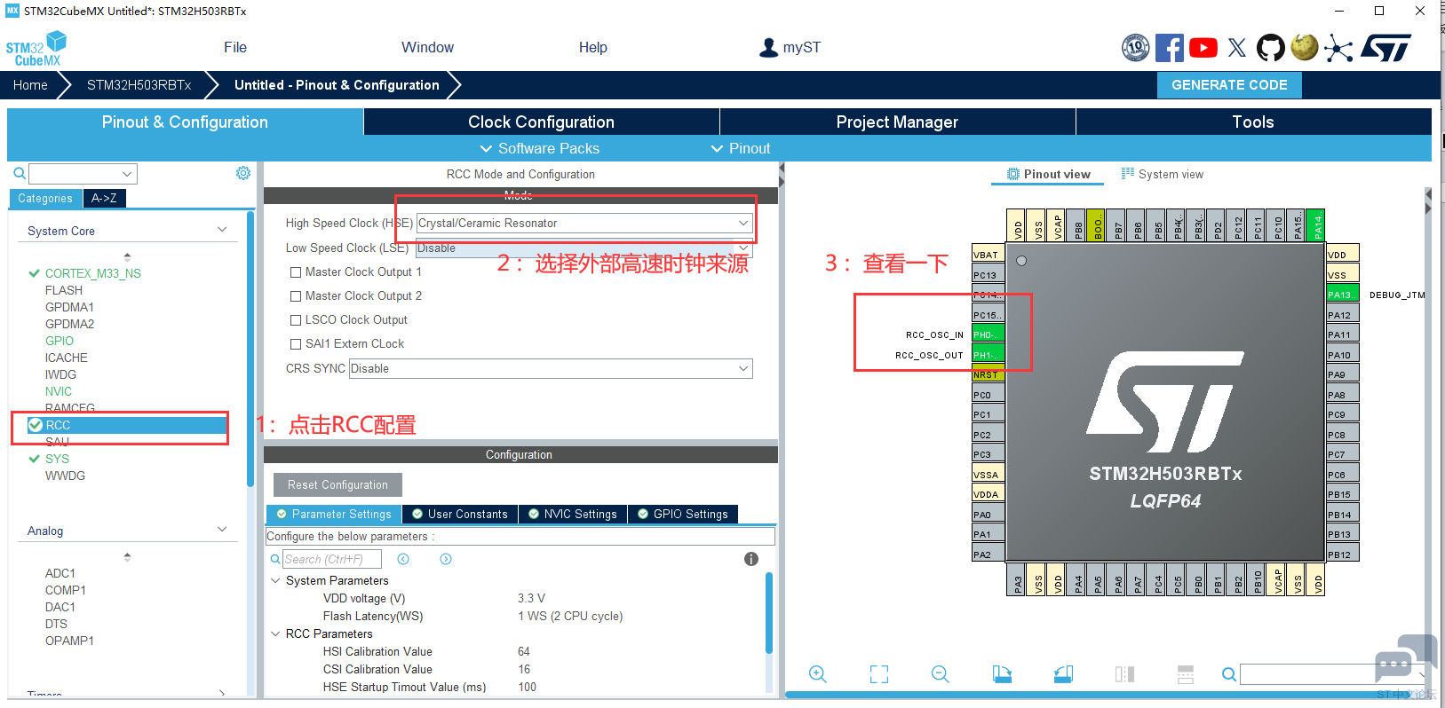Click the ST forum chat bubble icon
This screenshot has height=708, width=1445.
pos(1405,661)
